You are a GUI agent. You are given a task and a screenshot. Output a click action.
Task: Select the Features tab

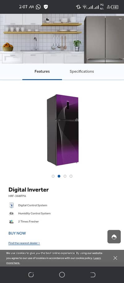pyautogui.click(x=42, y=72)
